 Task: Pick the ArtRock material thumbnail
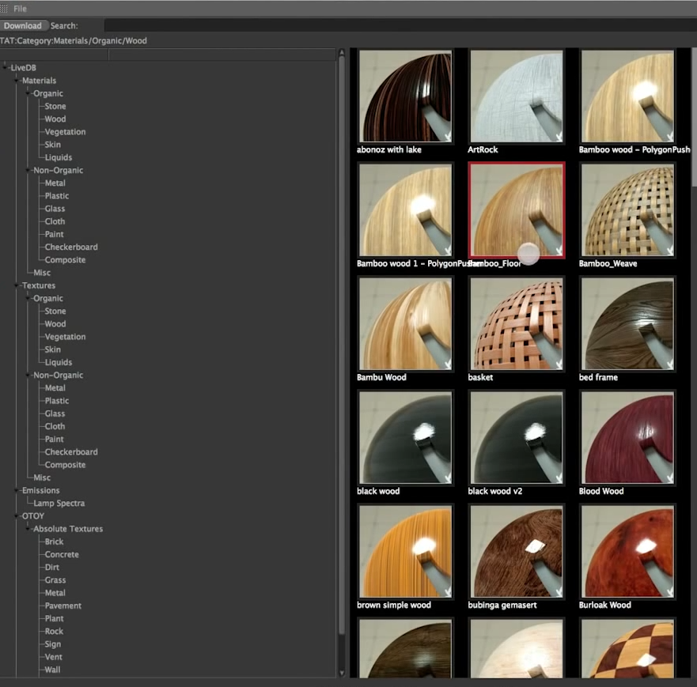coord(517,96)
